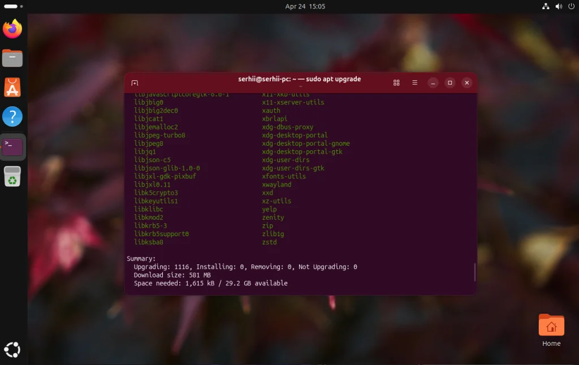This screenshot has height=365, width=579.
Task: Launch the App Center dock icon
Action: [x=12, y=88]
